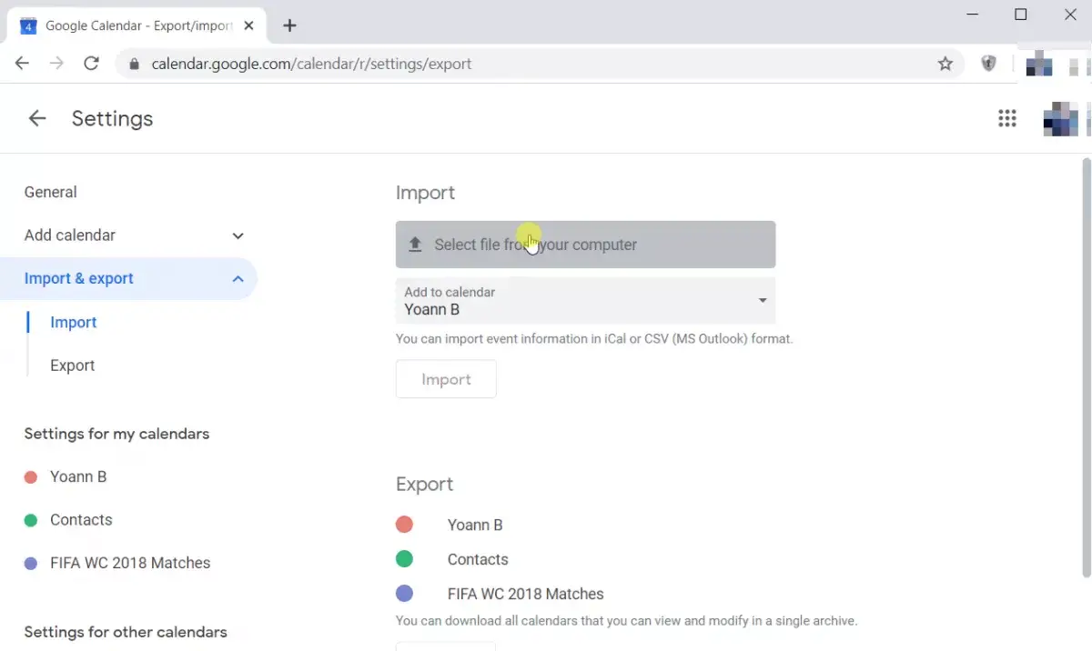Image resolution: width=1092 pixels, height=651 pixels.
Task: Maximize the browser window
Action: pos(1021,15)
